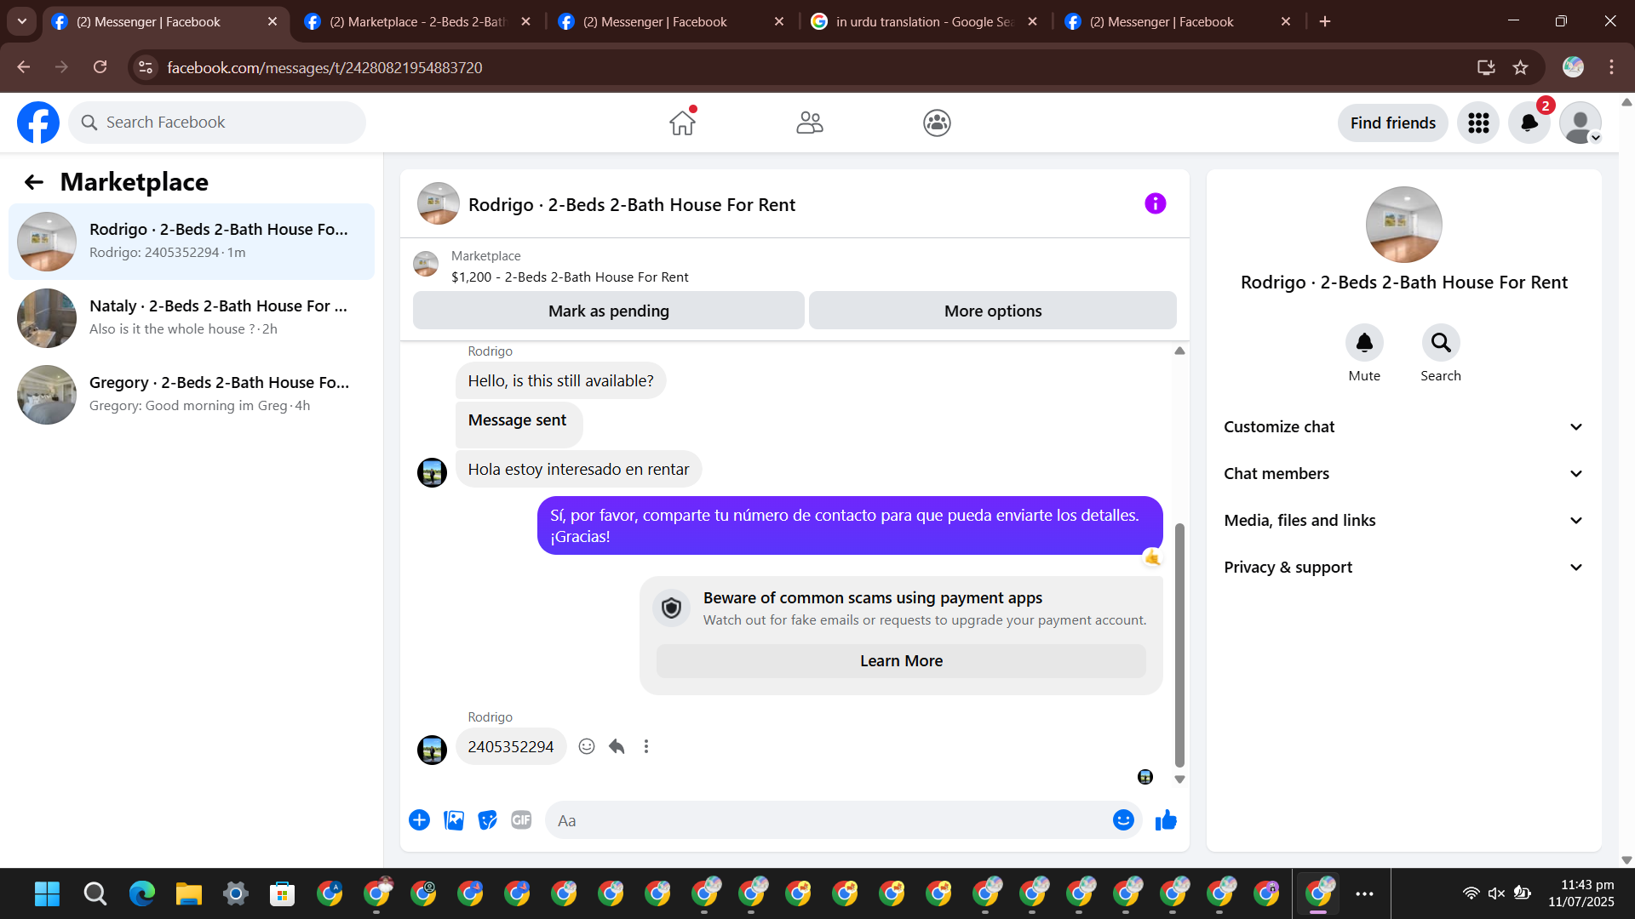Click the listing photo in the right panel
1635x919 pixels.
click(x=1403, y=225)
